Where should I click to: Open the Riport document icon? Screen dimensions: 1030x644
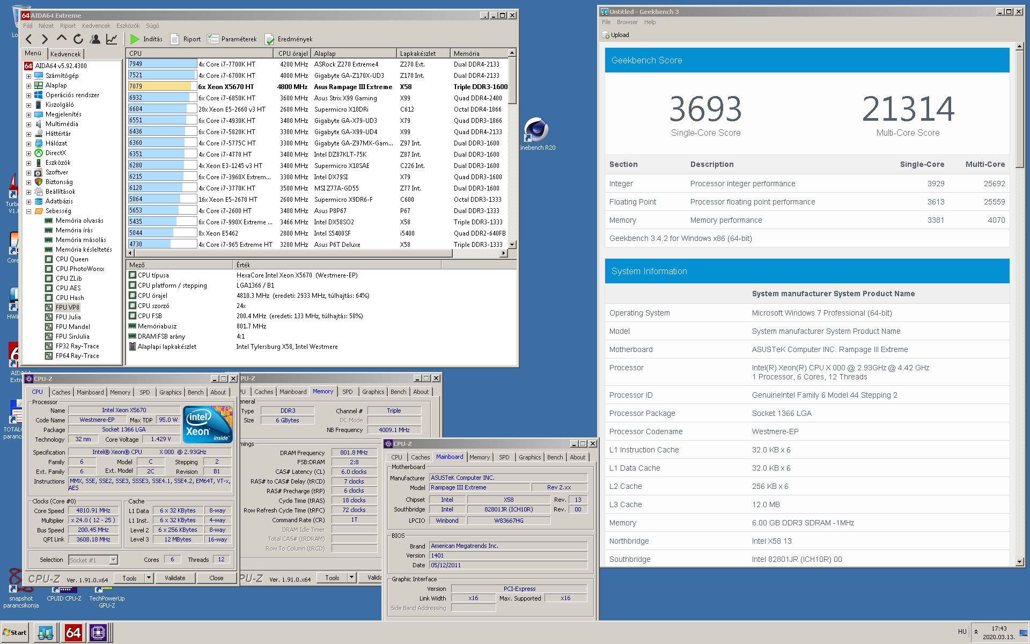(x=175, y=39)
